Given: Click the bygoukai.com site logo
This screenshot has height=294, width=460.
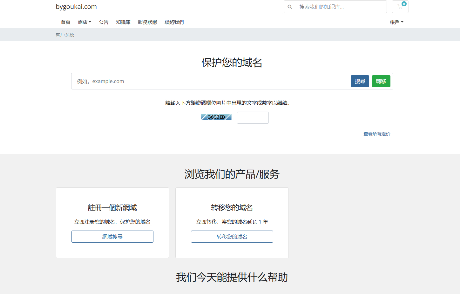Looking at the screenshot, I should point(76,7).
